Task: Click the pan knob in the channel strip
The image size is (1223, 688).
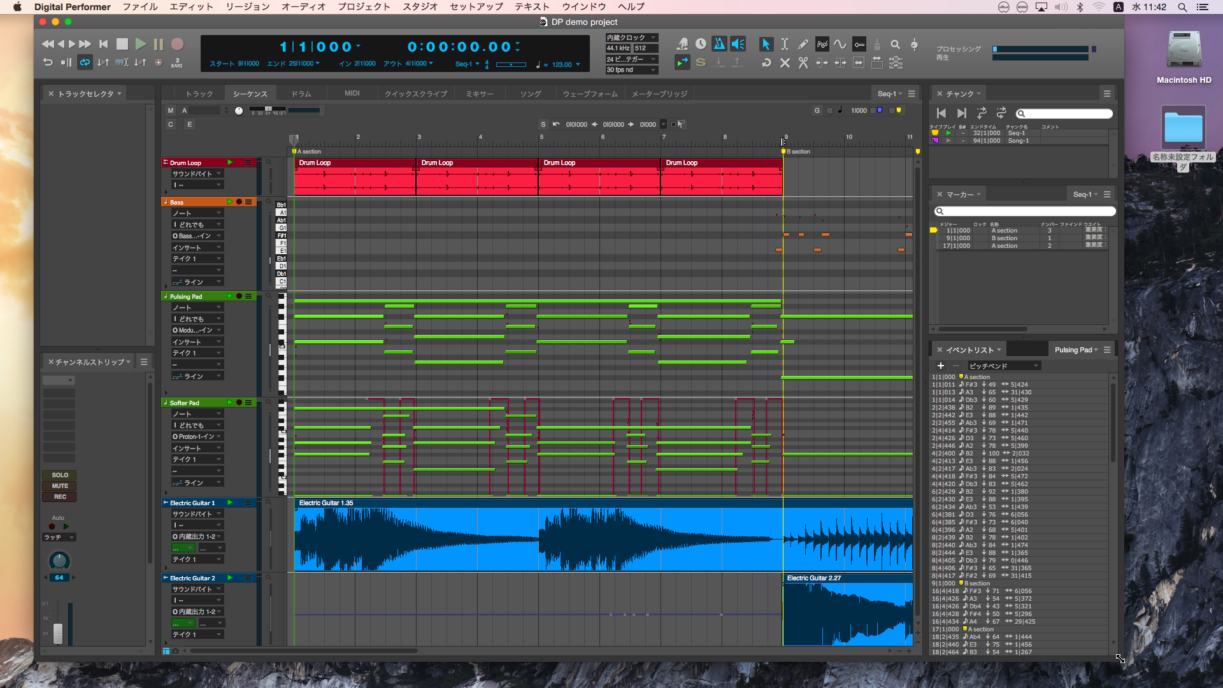Action: point(59,561)
